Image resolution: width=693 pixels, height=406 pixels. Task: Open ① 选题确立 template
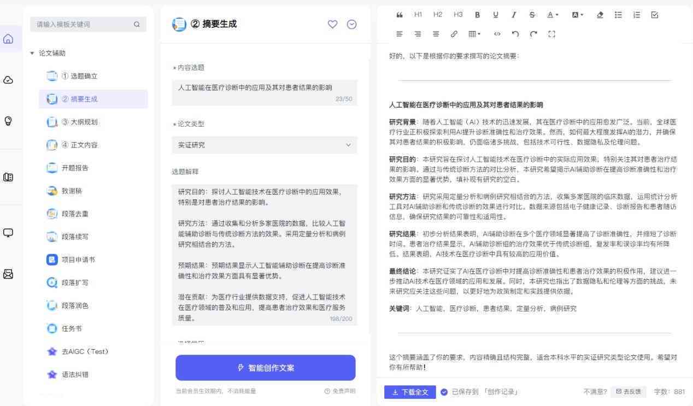(93, 76)
